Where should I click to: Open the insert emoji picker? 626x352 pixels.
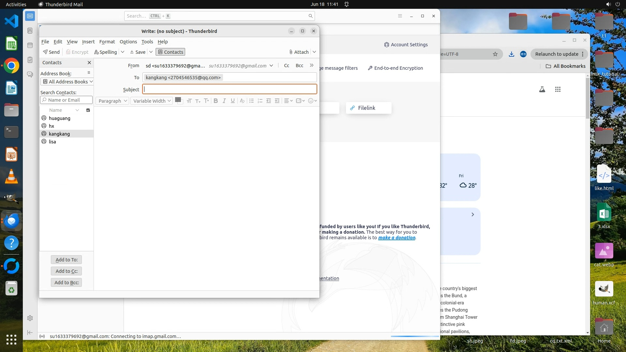coord(312,101)
